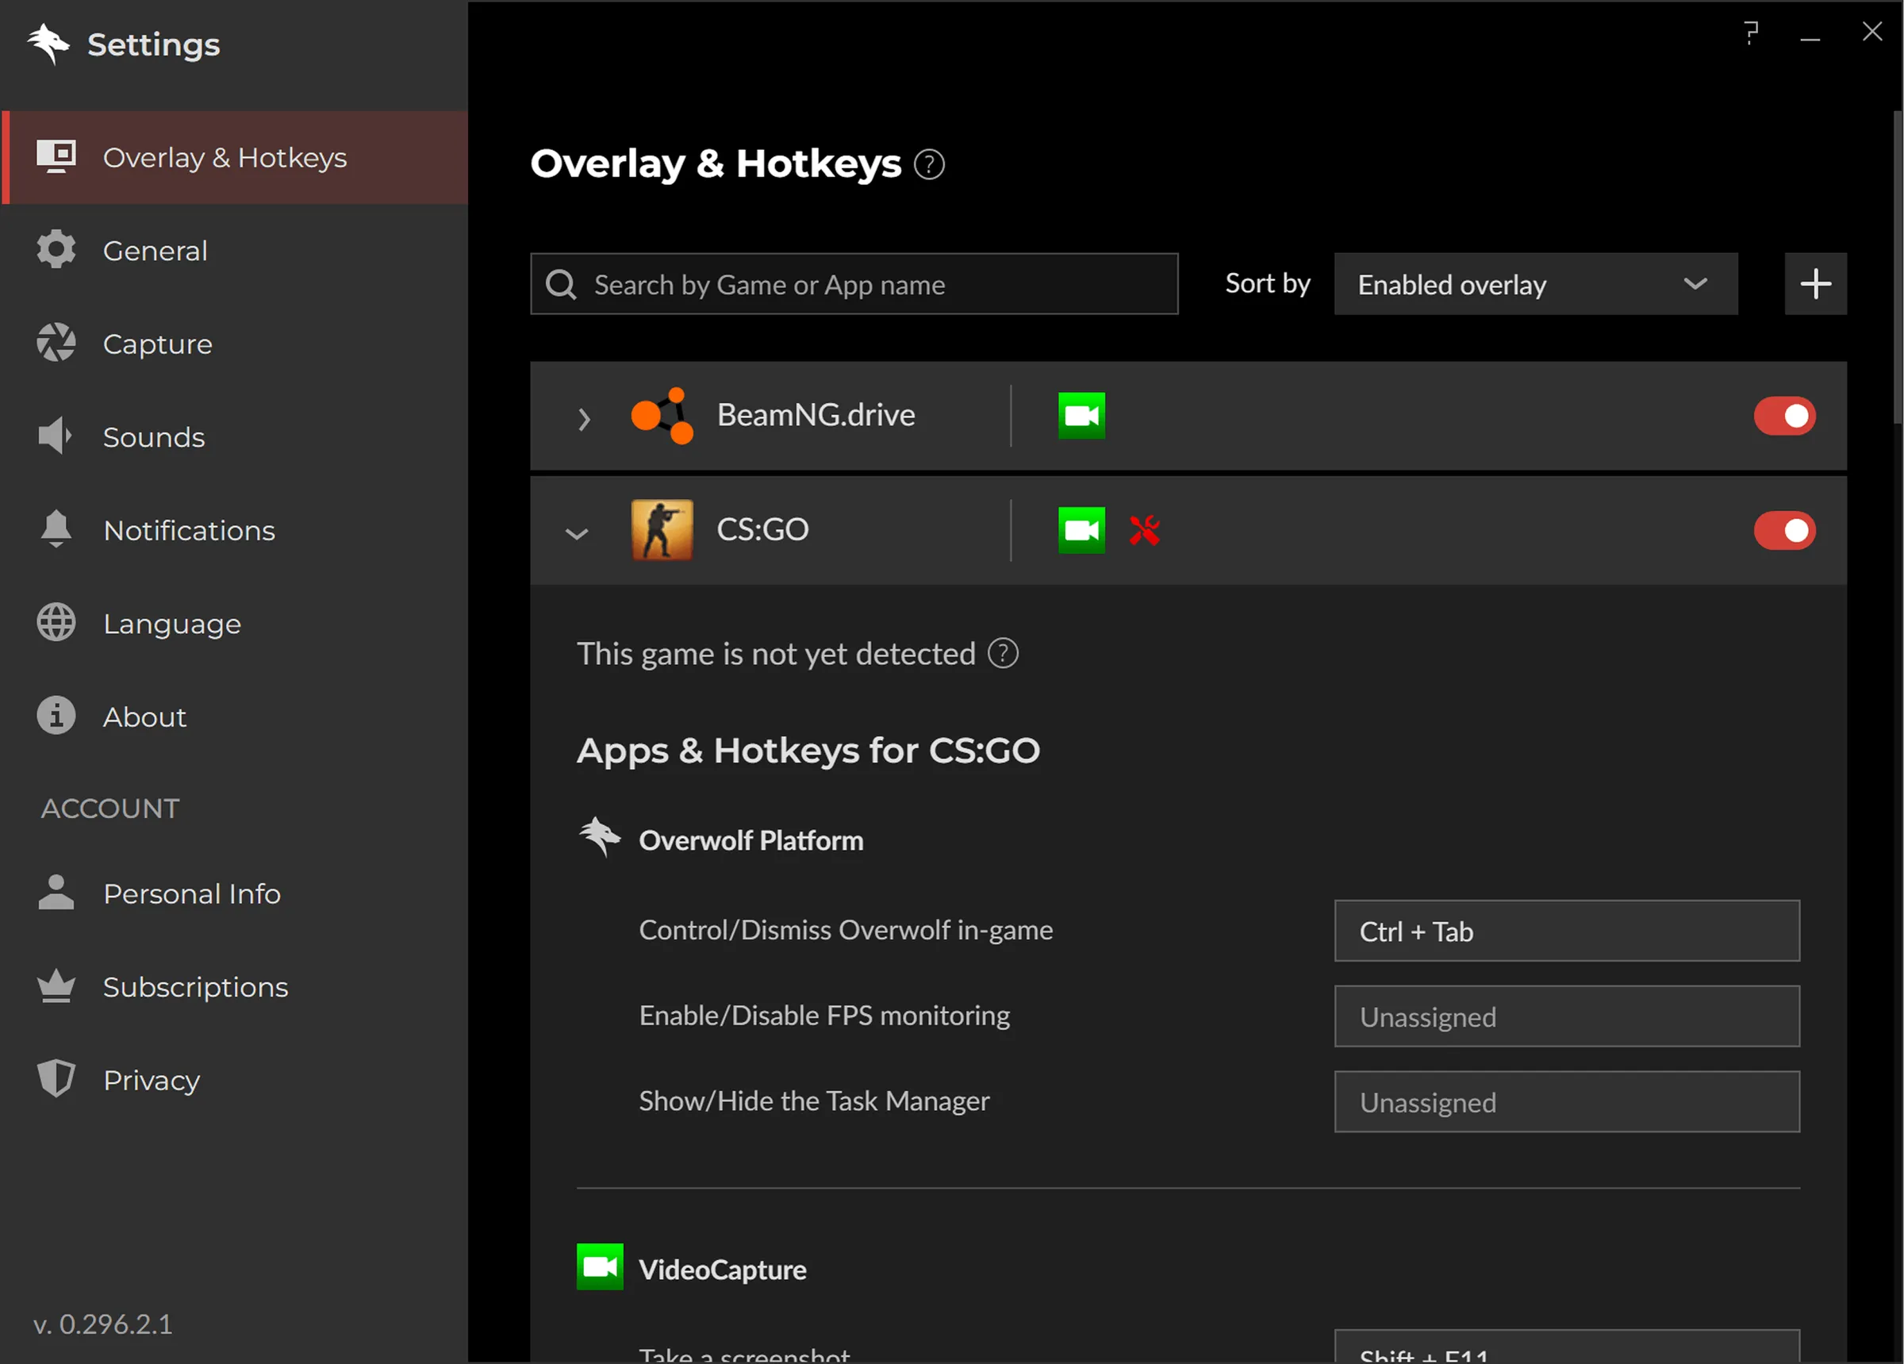Viewport: 1904px width, 1364px height.
Task: Click VideoCapture icon in CS:GO row
Action: pos(1081,530)
